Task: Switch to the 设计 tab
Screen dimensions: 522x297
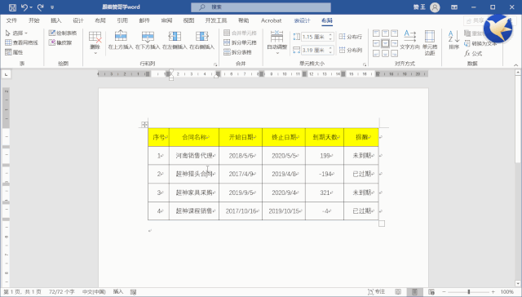Action: pos(78,20)
